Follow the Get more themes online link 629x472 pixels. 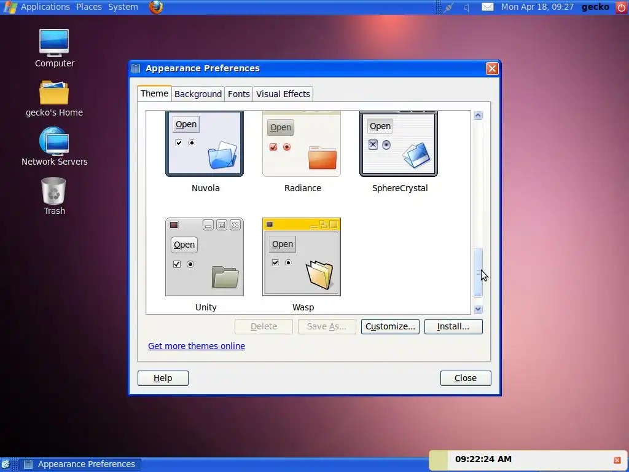[197, 346]
